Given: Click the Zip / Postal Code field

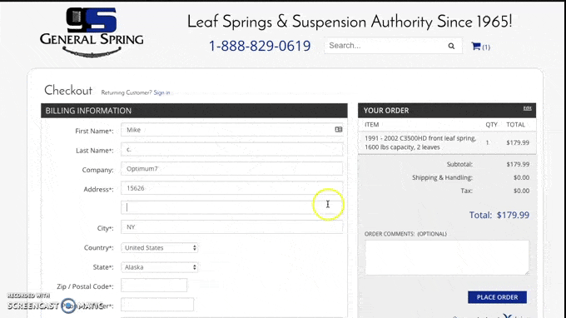Looking at the screenshot, I should coord(154,286).
